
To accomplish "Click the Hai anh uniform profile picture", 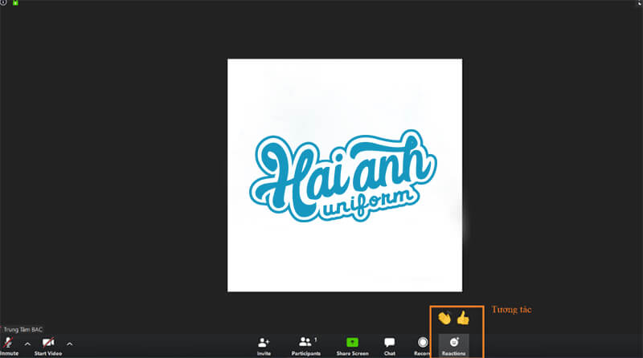I will tap(345, 175).
